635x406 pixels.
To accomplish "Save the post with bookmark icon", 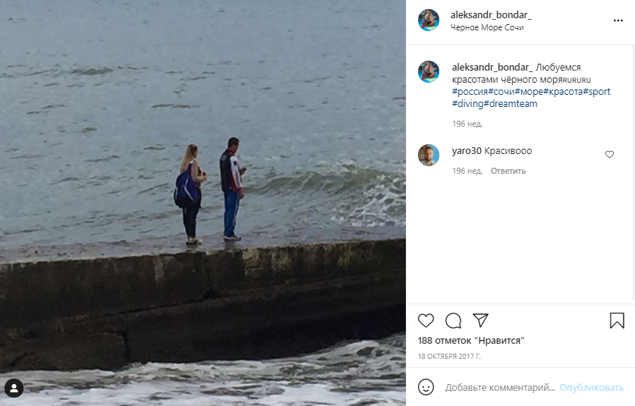I will pyautogui.click(x=617, y=320).
